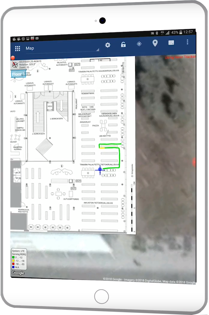209x315 pixels.
Task: Click the PIAZZA label on floorplan
Action: [95, 126]
